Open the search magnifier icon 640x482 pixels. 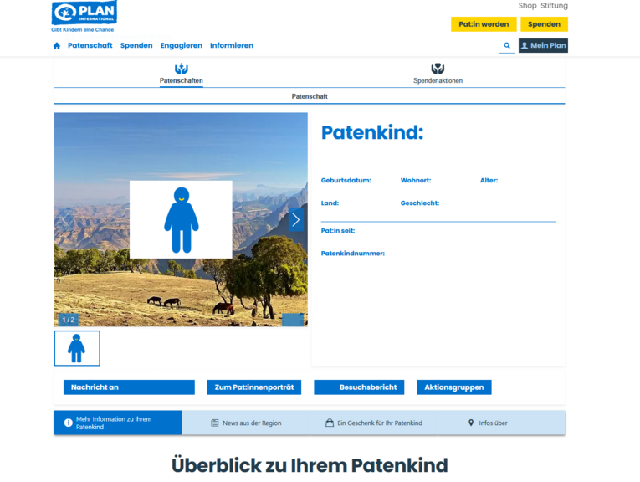point(507,46)
